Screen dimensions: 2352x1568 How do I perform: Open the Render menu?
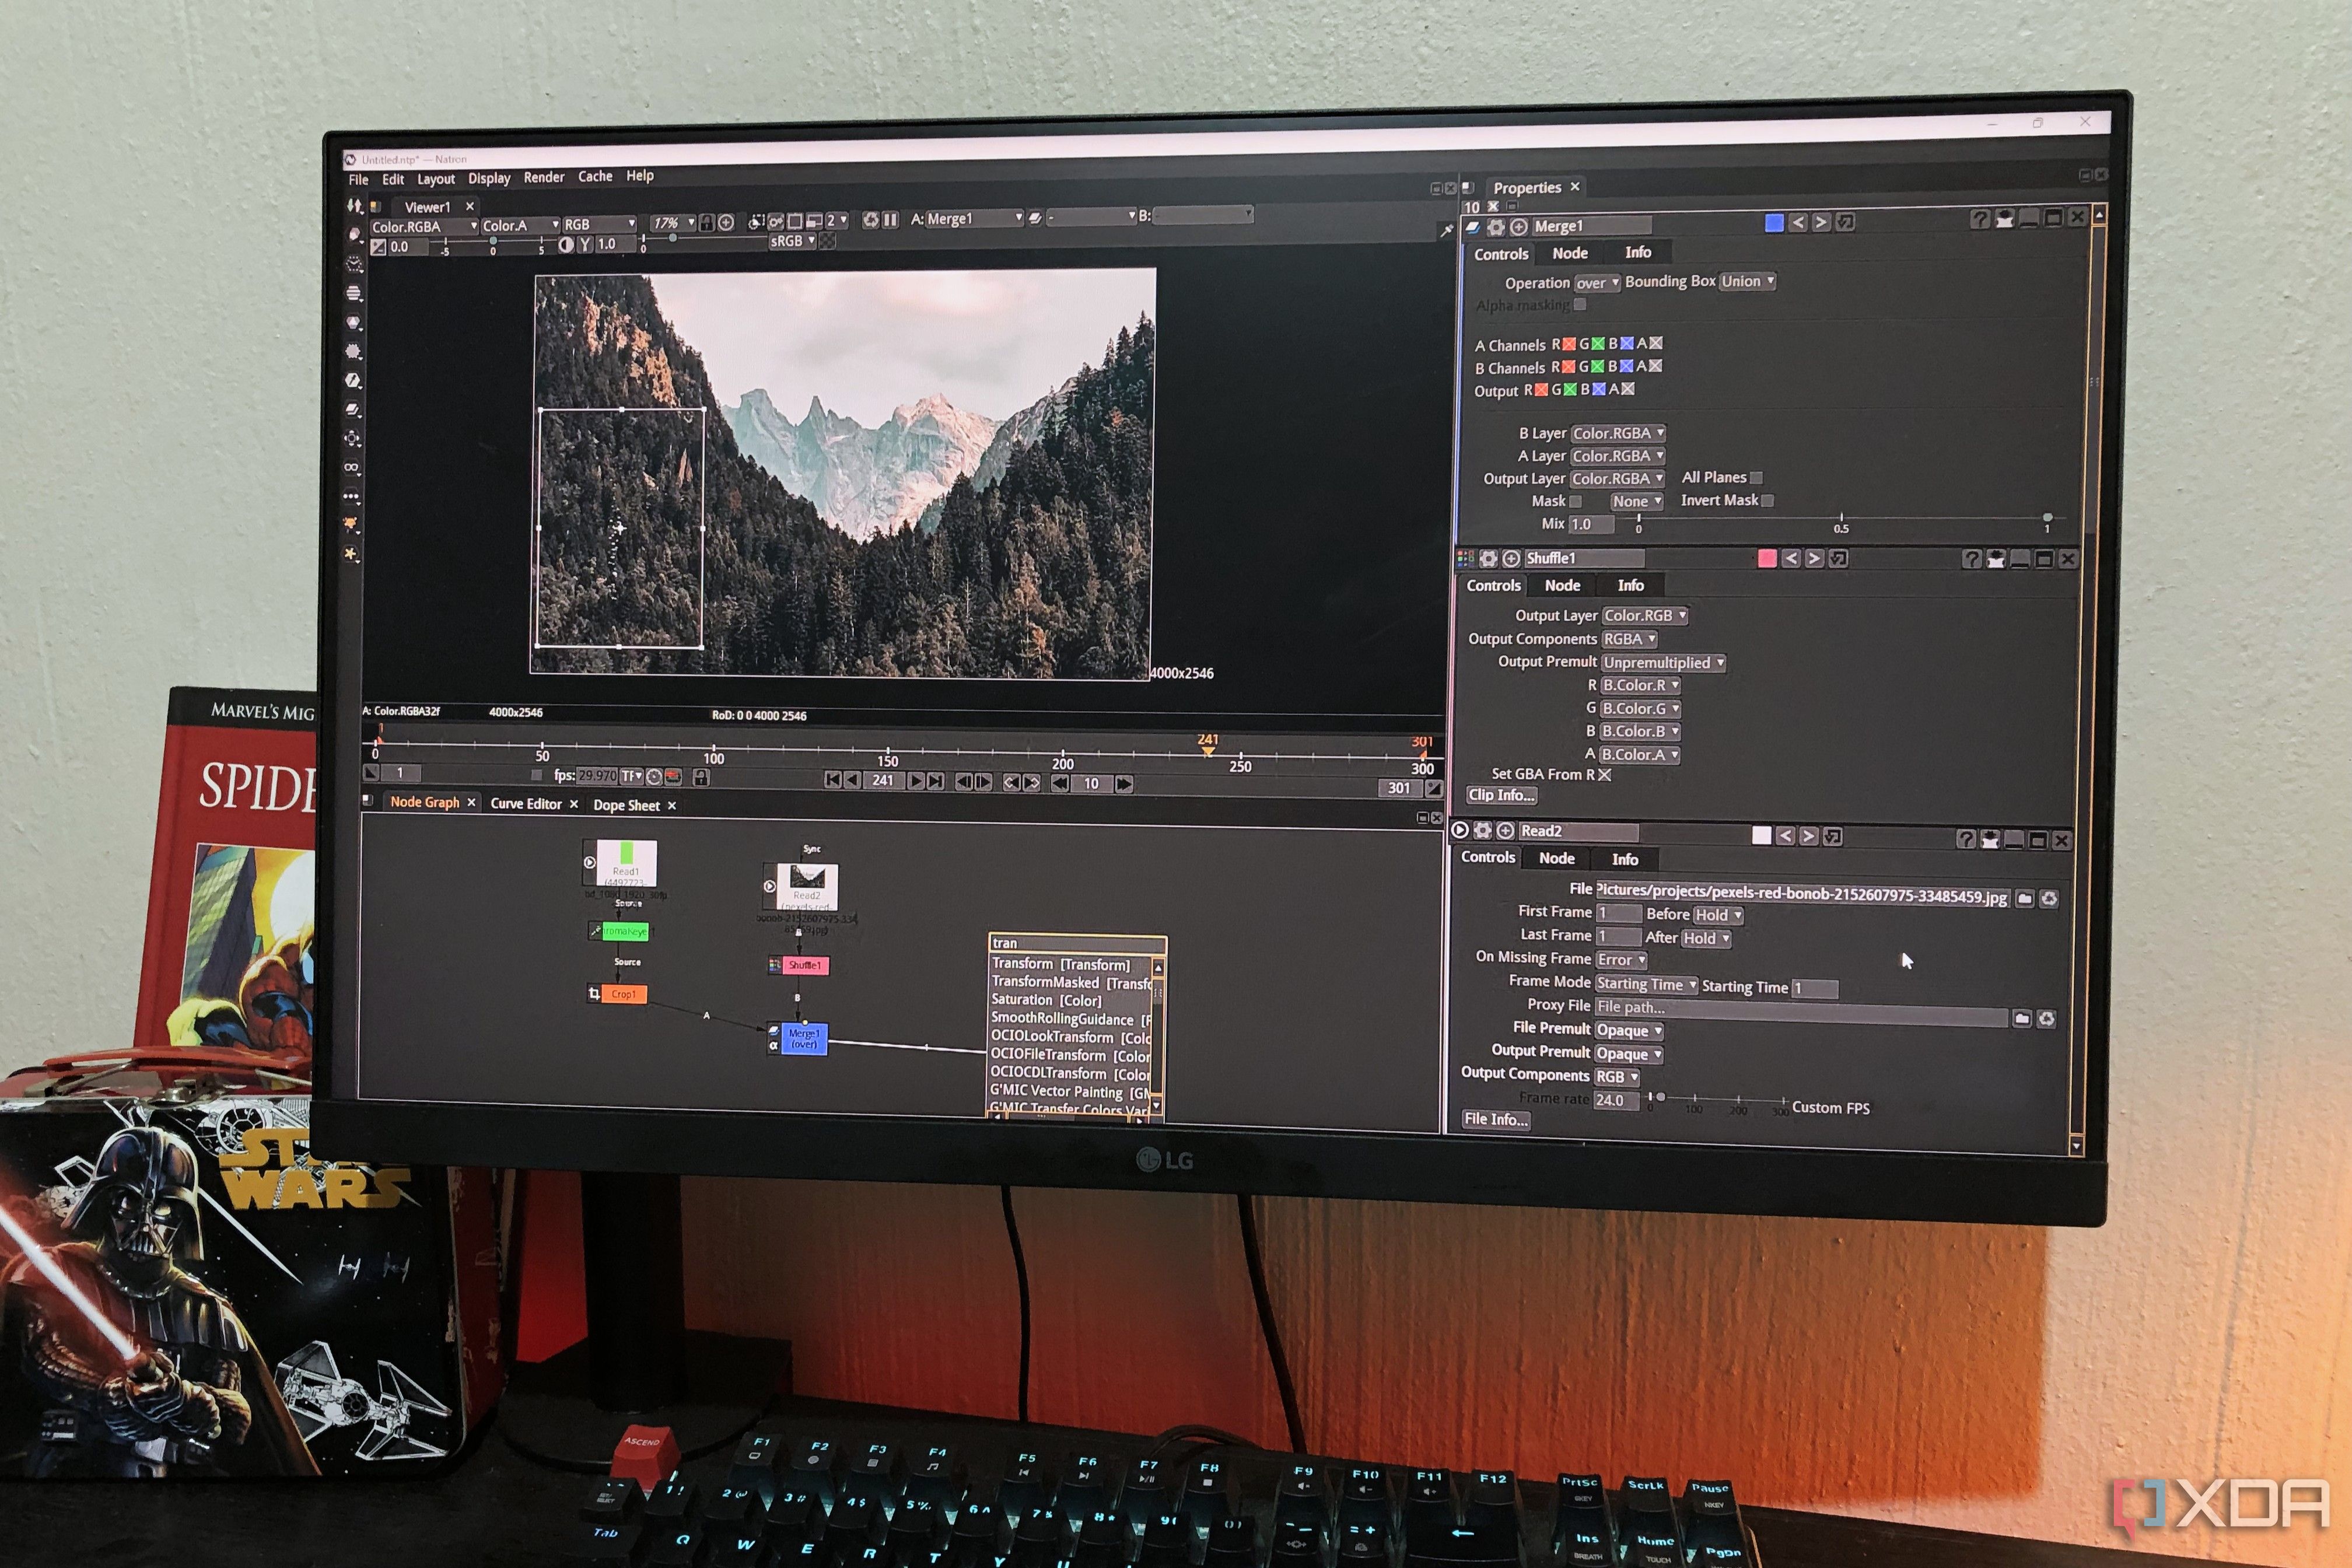pos(545,176)
